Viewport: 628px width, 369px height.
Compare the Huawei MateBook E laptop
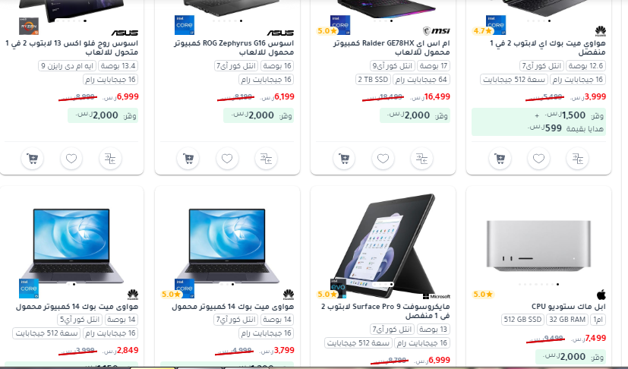pos(578,159)
